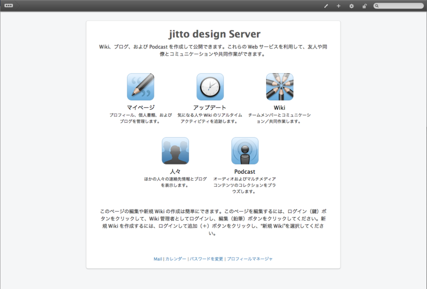Click the plus add icon in toolbar
Viewport: 427px width, 289px height.
tap(338, 6)
